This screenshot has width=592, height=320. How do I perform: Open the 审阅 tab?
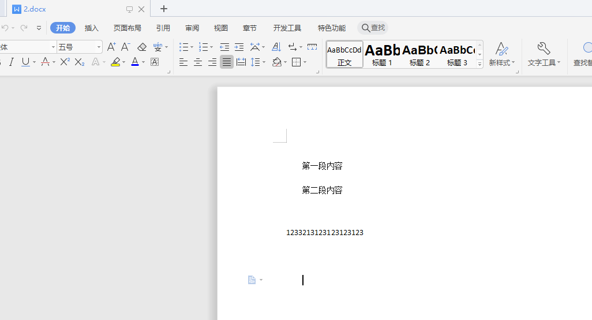pos(192,28)
